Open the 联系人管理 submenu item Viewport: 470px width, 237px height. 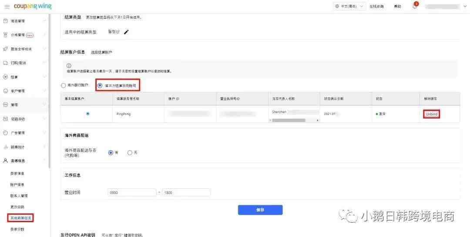click(x=19, y=196)
